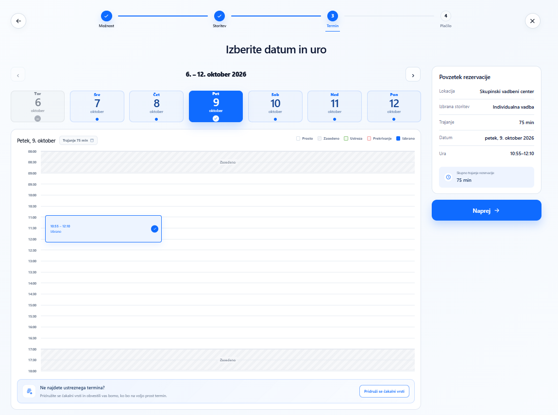Viewport: 558px width, 415px height.
Task: Select Monday 12 oktober
Action: [x=394, y=106]
